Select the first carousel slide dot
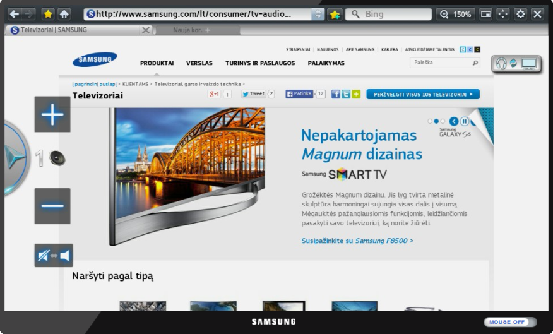Image resolution: width=553 pixels, height=334 pixels. [429, 121]
